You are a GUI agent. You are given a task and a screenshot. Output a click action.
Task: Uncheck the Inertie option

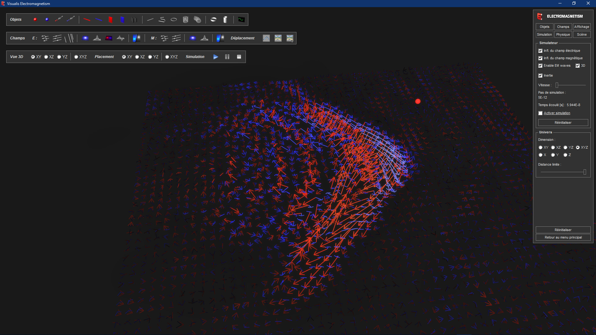click(540, 75)
